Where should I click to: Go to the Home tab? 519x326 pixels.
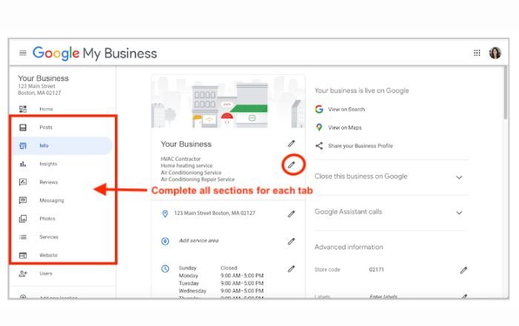pyautogui.click(x=46, y=109)
